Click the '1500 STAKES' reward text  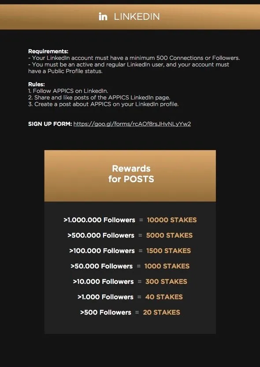[x=168, y=251]
